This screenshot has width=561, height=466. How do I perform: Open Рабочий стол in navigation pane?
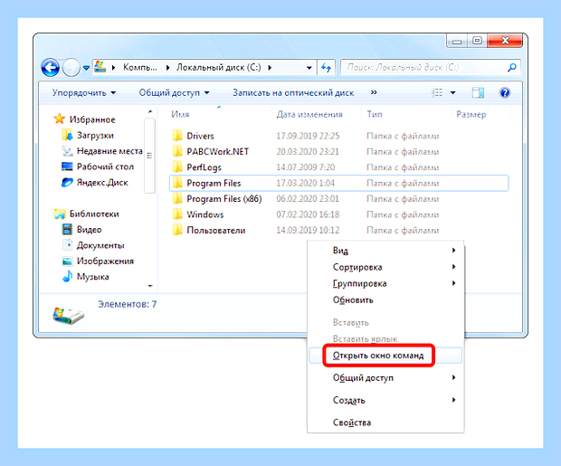tap(105, 166)
